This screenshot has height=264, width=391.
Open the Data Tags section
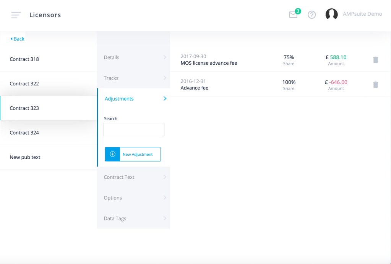click(x=134, y=218)
